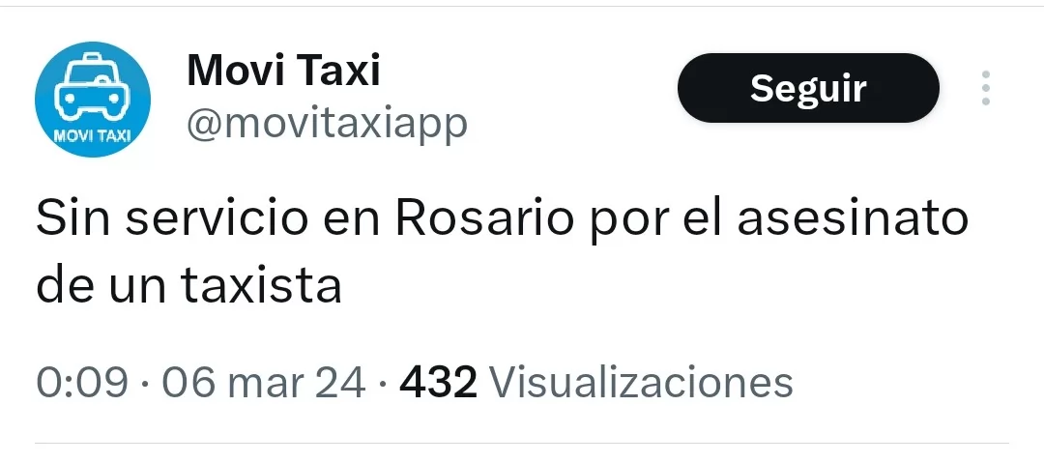Select the tweet text starting 'Sin servicio'
This screenshot has width=1044, height=463.
coord(502,253)
